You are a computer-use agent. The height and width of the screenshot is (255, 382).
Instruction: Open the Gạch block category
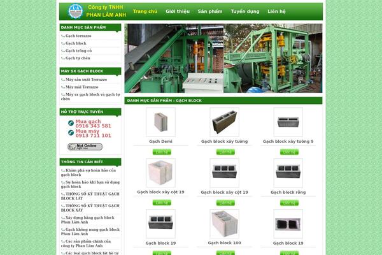[x=76, y=43]
